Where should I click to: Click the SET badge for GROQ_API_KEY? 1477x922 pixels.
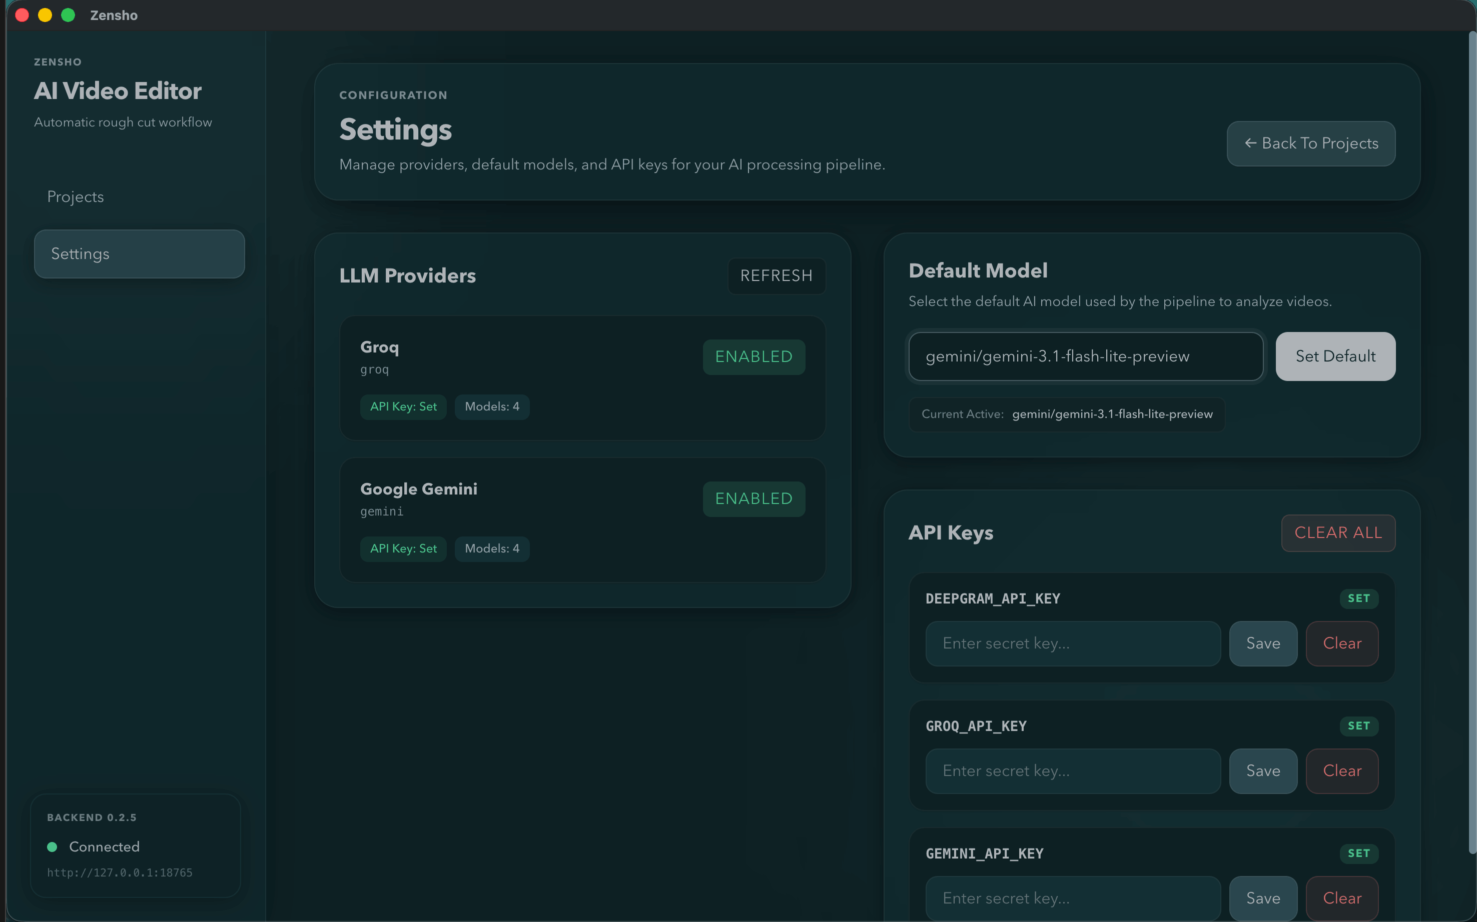(1358, 725)
